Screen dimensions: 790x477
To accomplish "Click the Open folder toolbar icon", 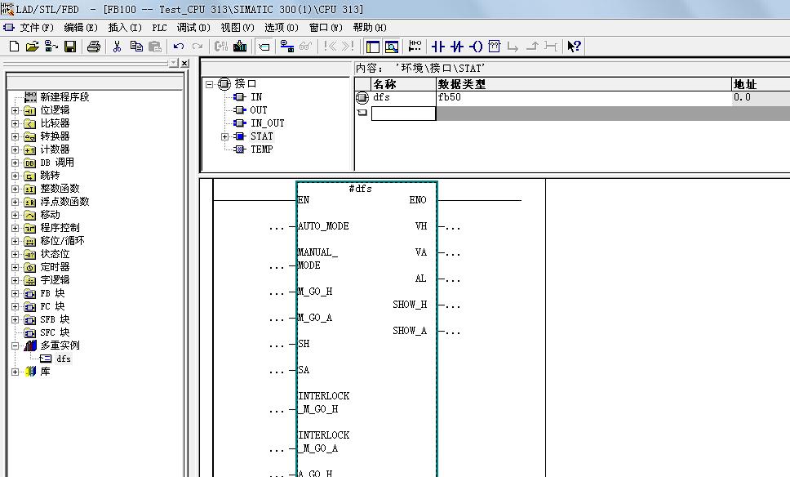I will (x=33, y=47).
